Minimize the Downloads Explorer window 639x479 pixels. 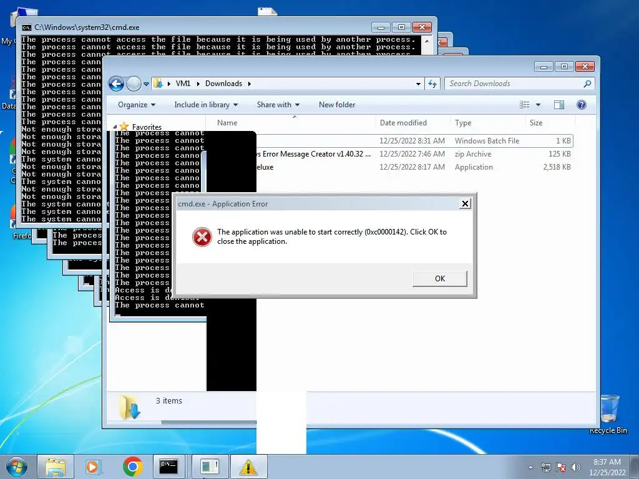pos(544,66)
